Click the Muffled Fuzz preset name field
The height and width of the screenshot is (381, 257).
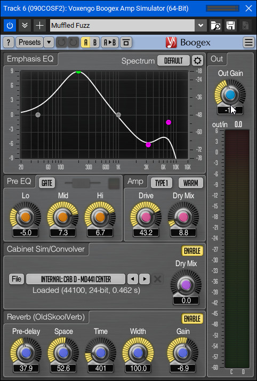tap(122, 25)
